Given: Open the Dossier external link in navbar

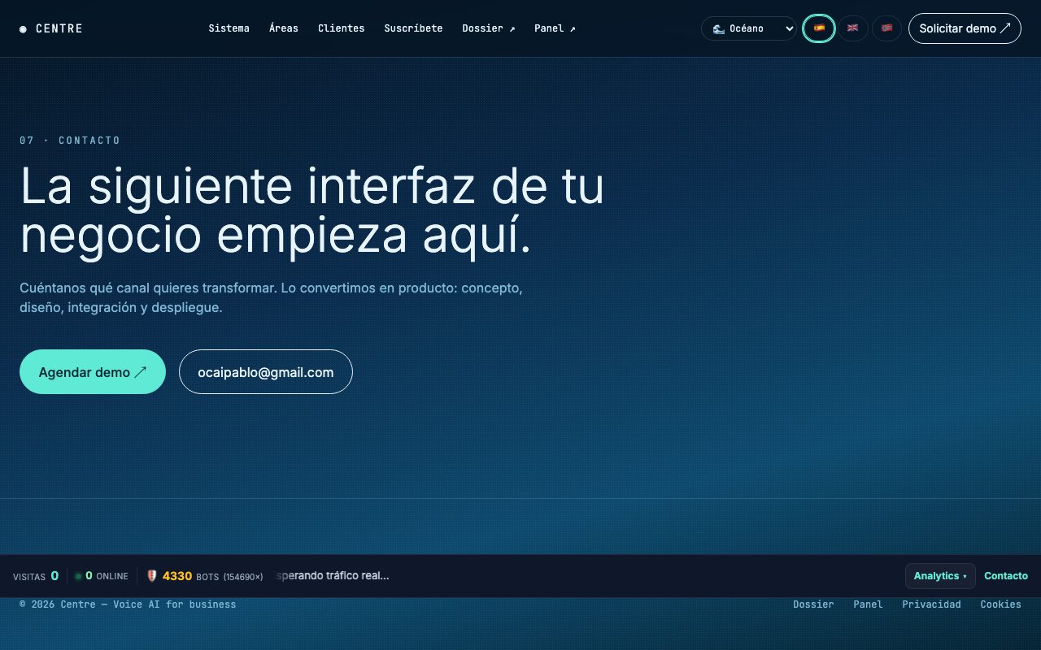Looking at the screenshot, I should 488,28.
